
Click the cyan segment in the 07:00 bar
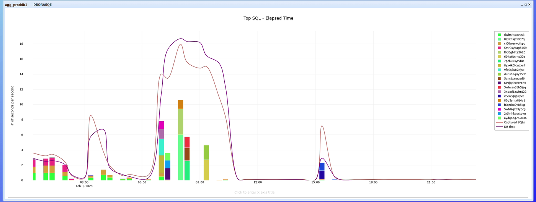click(161, 147)
